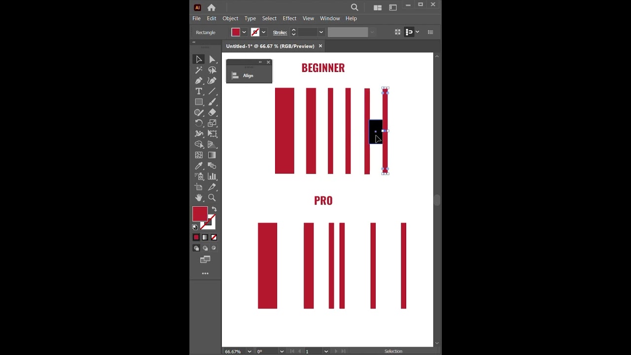
Task: Open the Effect menu
Action: 289,18
